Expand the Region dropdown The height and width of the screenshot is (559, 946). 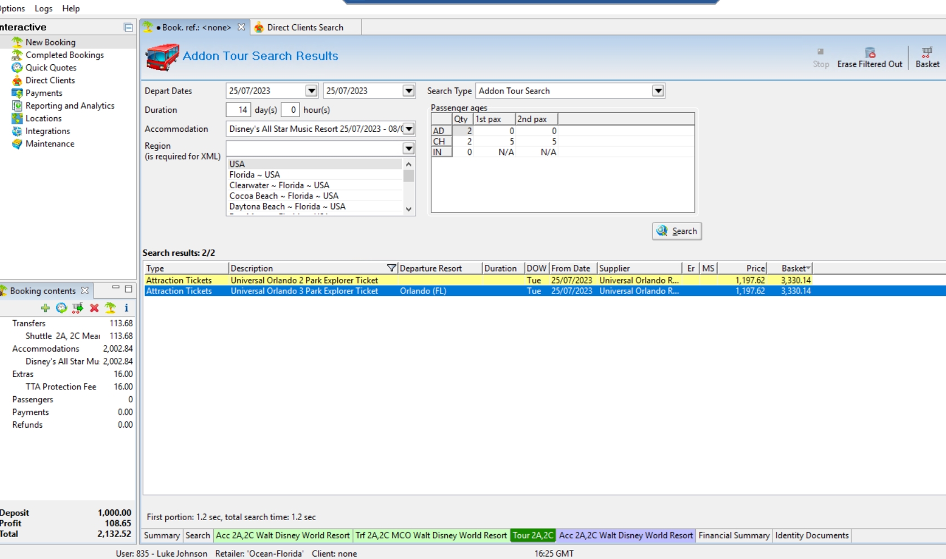click(x=409, y=148)
